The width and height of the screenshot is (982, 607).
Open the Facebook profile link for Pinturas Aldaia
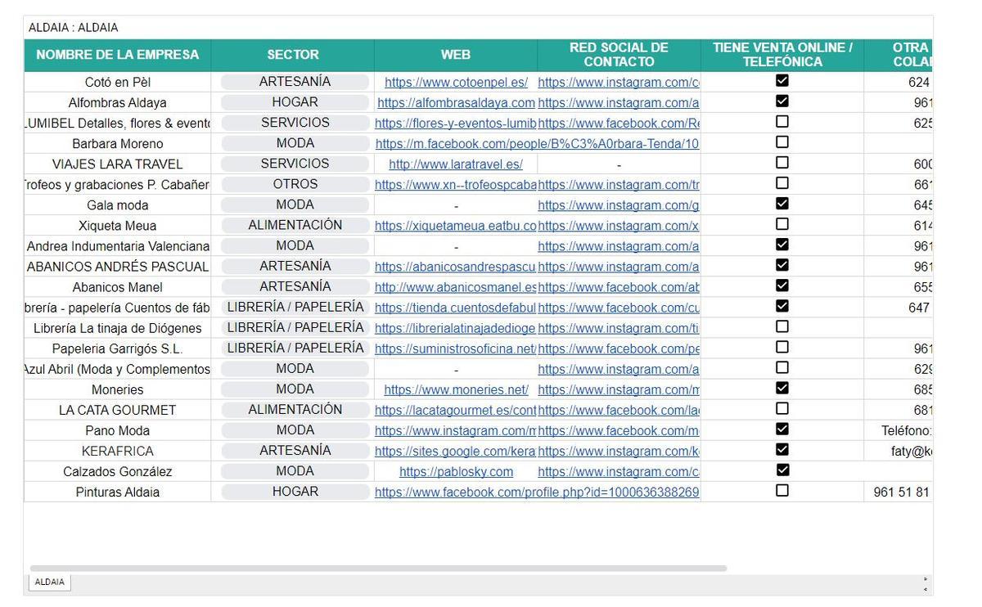point(537,492)
